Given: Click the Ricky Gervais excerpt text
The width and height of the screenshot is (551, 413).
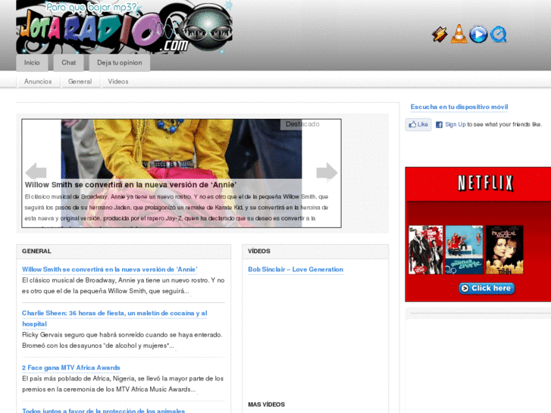Looking at the screenshot, I should [122, 340].
